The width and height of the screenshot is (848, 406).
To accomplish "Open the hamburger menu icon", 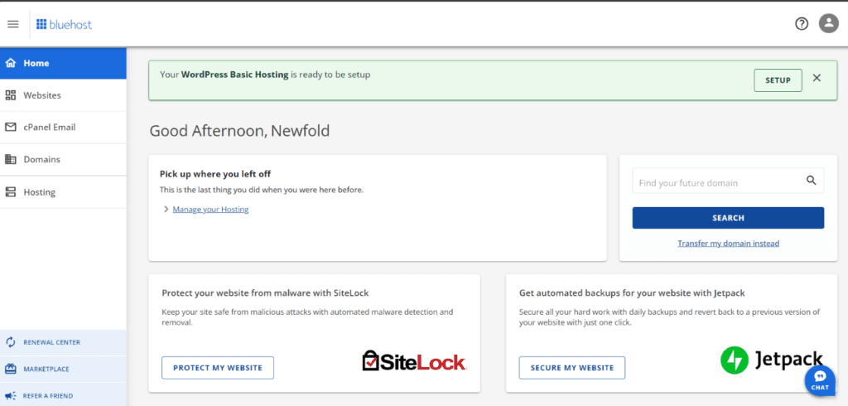I will (x=13, y=24).
